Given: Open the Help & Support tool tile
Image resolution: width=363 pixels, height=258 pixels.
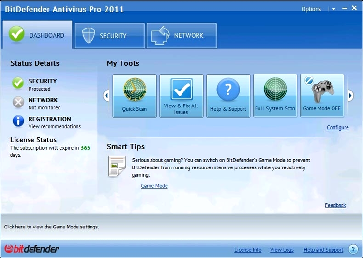Looking at the screenshot, I should coord(228,96).
